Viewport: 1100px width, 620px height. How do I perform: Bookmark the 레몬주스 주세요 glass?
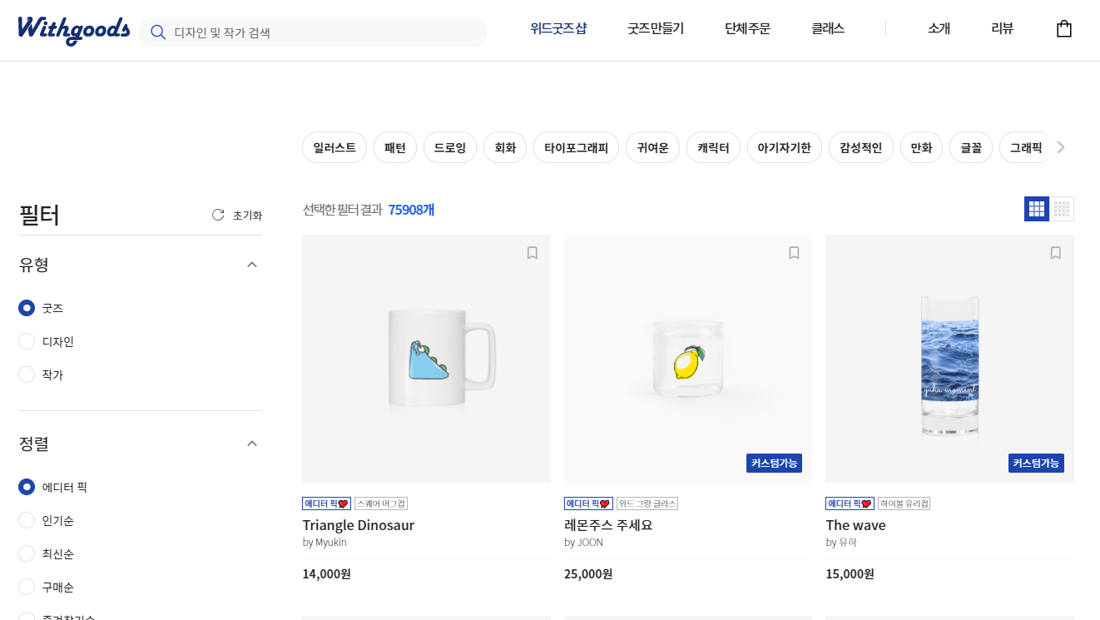click(794, 253)
